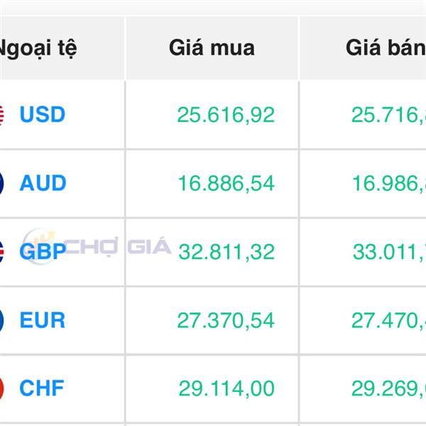
Task: Click the EUR flag icon
Action: 1,320
